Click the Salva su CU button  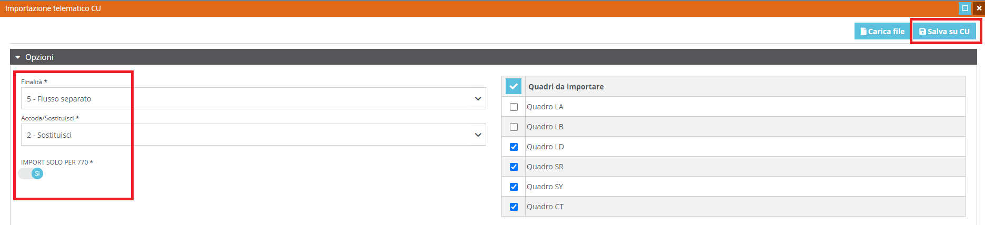click(x=944, y=32)
